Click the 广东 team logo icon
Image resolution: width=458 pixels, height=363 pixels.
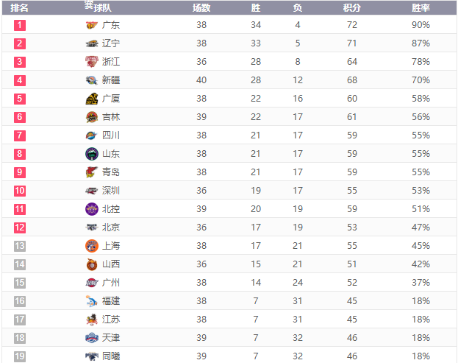point(92,25)
